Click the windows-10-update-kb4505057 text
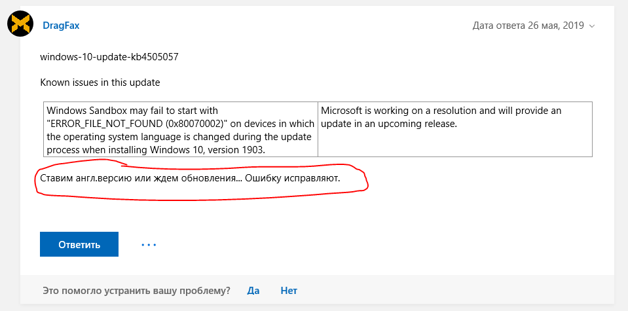This screenshot has height=311, width=628. 109,57
